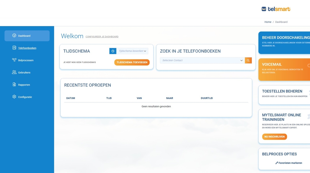Click the blue clock icon in Tijdschema
This screenshot has width=310, height=173.
point(113,51)
